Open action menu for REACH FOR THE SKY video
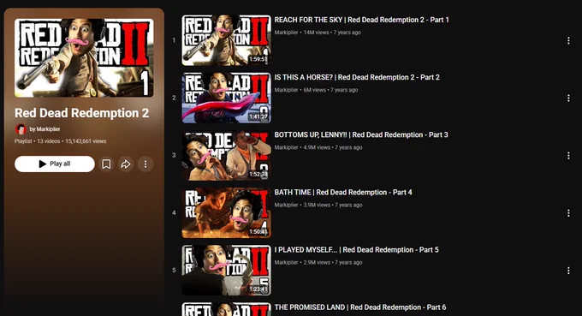Image resolution: width=582 pixels, height=316 pixels. [568, 40]
